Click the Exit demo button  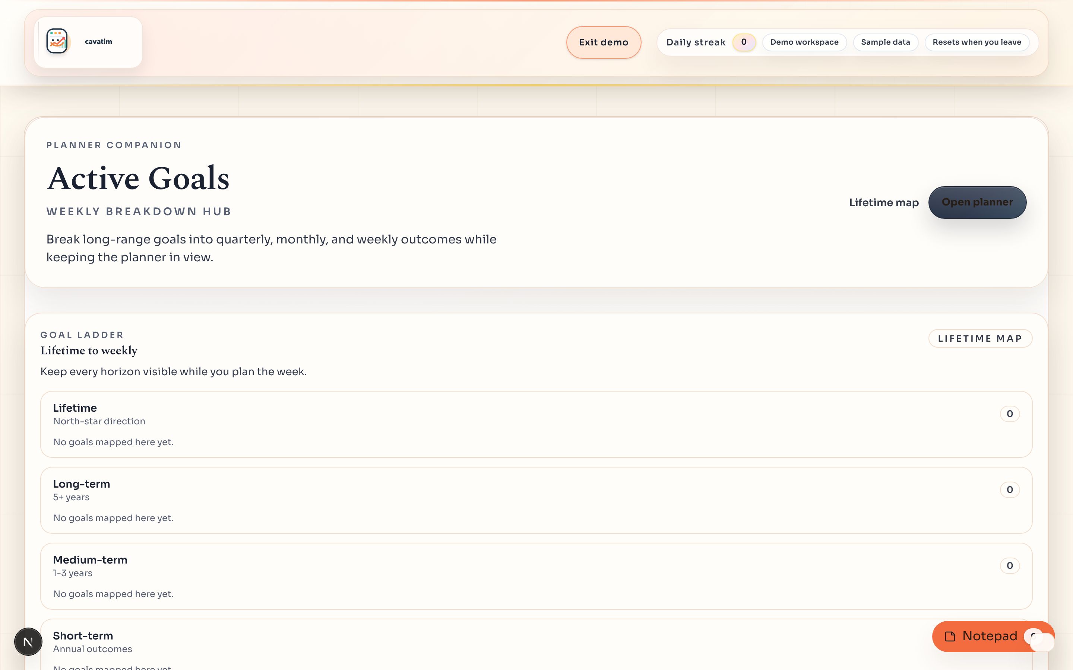pos(603,42)
